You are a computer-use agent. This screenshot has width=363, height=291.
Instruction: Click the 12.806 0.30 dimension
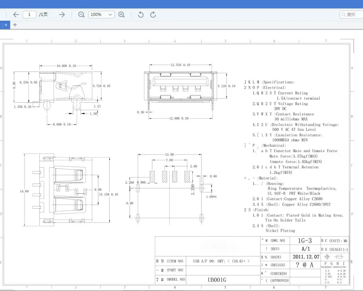179,118
